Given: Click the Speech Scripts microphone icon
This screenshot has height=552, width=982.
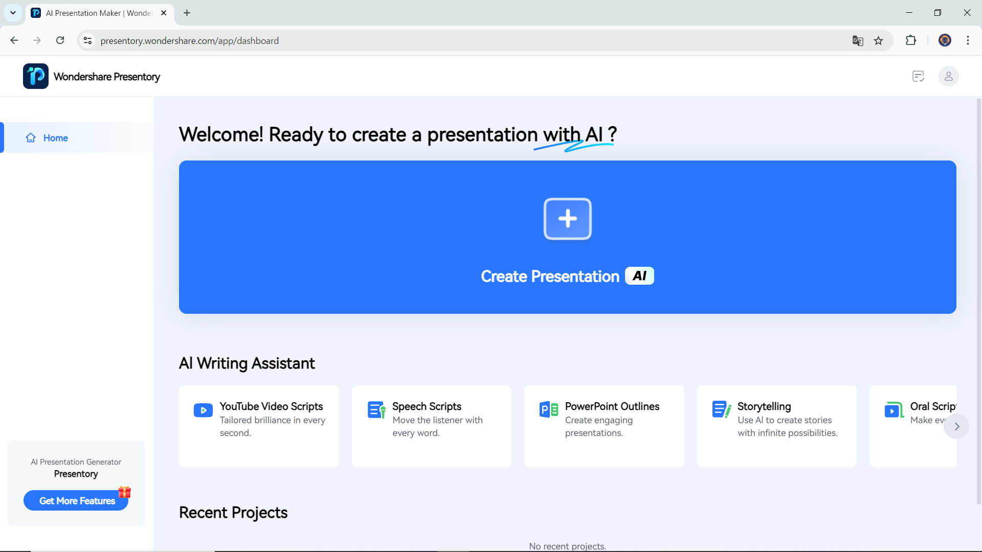Looking at the screenshot, I should tap(376, 409).
